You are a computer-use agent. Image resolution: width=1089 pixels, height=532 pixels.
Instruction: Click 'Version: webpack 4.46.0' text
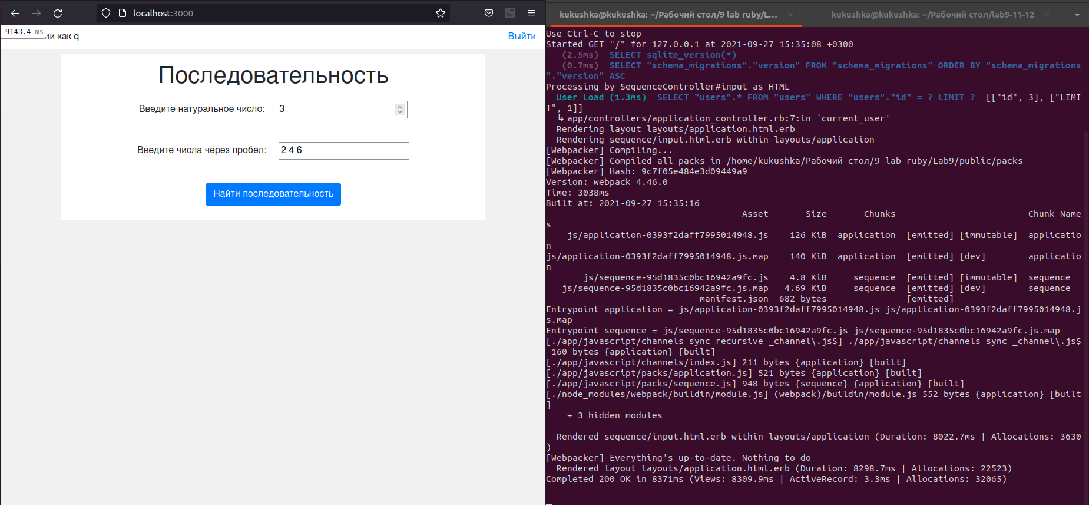click(607, 182)
